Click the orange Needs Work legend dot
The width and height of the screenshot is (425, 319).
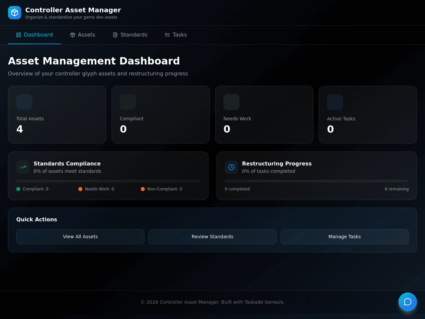(x=80, y=189)
